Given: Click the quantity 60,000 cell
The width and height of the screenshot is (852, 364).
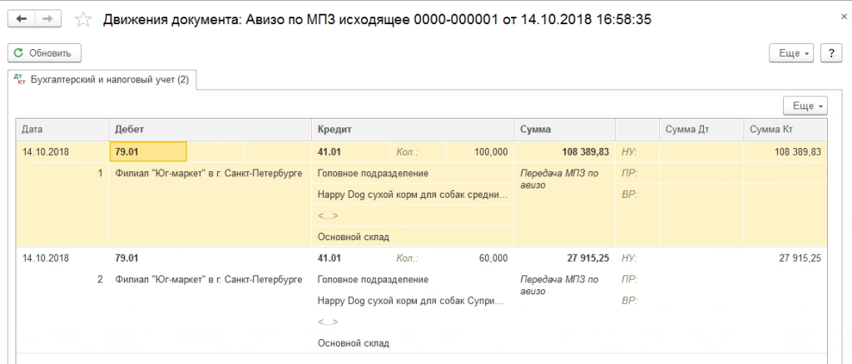Looking at the screenshot, I should [493, 258].
